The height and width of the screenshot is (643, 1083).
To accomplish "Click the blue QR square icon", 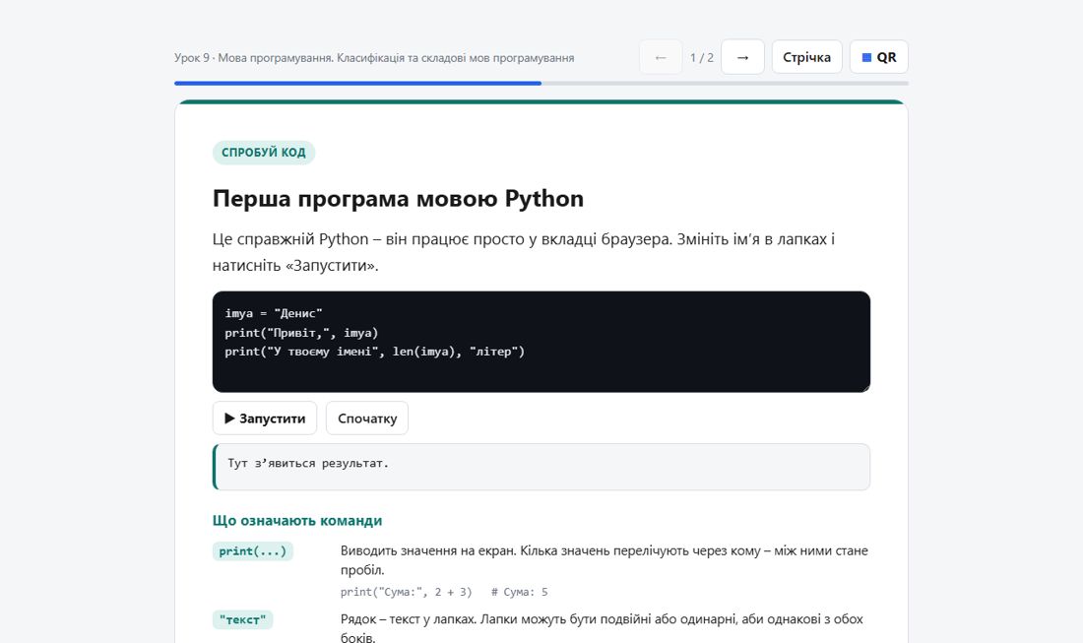I will (866, 57).
